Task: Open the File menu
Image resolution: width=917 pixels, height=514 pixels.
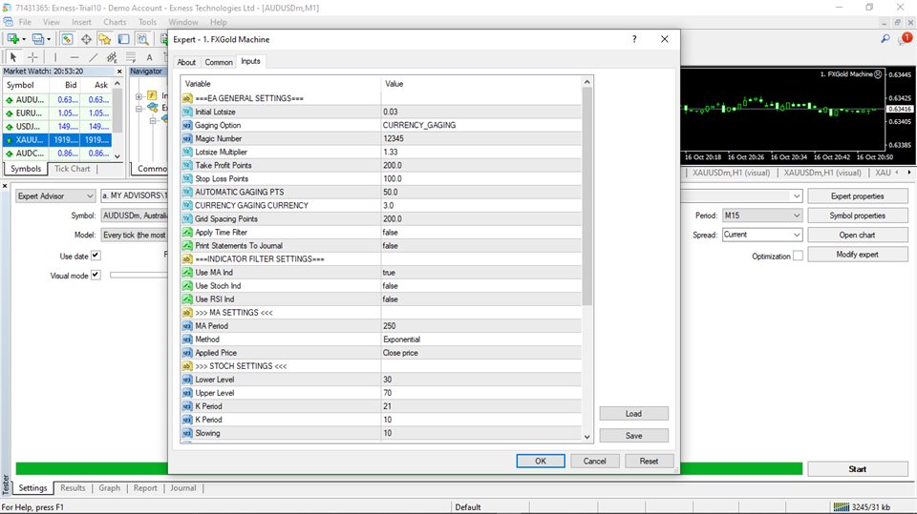Action: [x=25, y=22]
